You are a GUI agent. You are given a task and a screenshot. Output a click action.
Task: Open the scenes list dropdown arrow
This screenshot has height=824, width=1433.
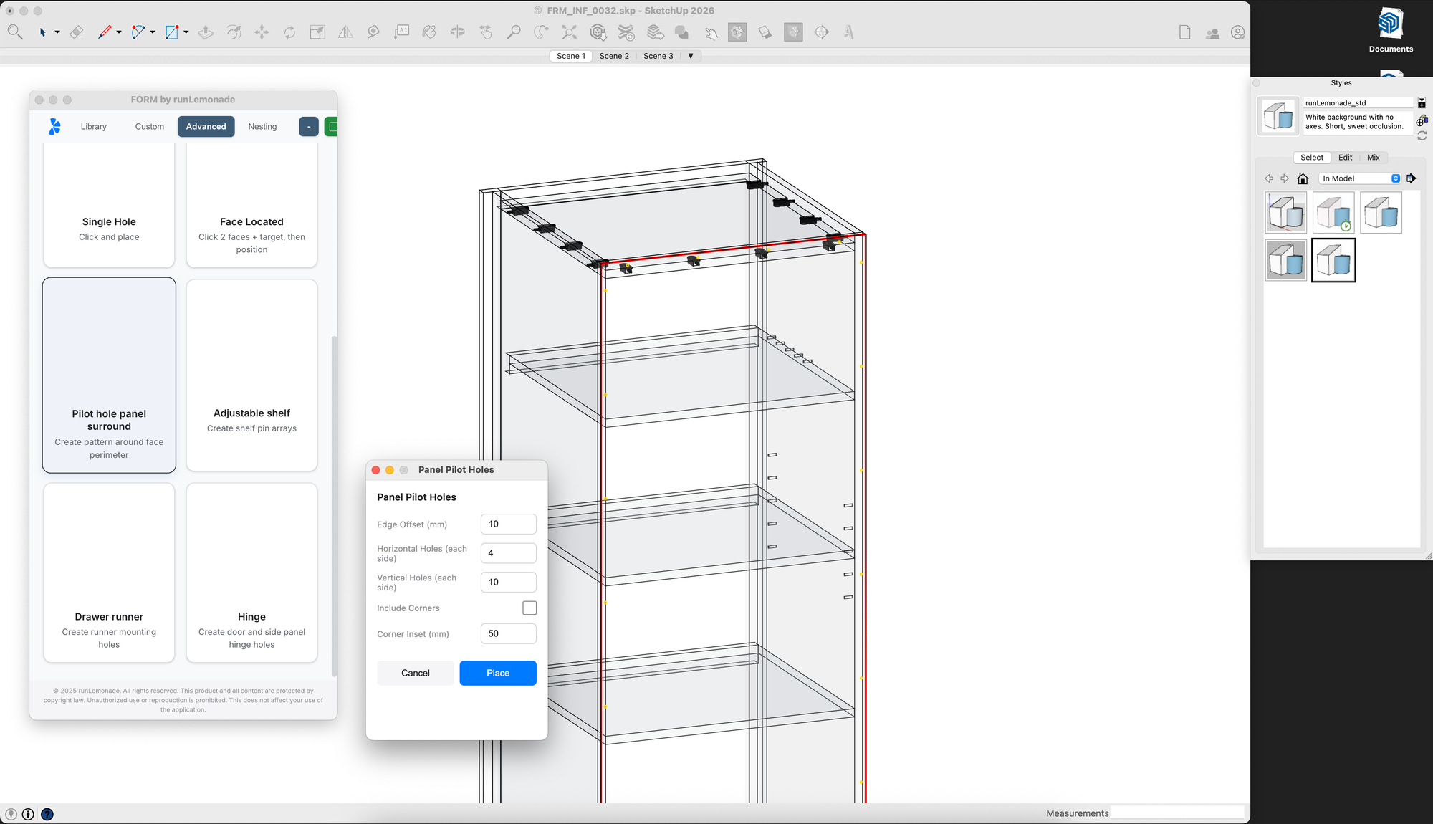point(691,56)
